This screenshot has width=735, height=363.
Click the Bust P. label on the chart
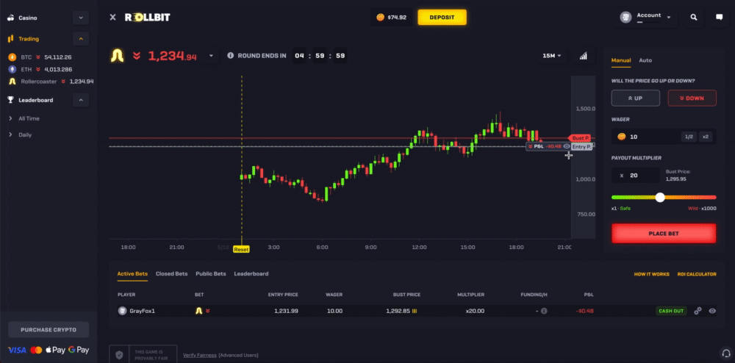(581, 138)
